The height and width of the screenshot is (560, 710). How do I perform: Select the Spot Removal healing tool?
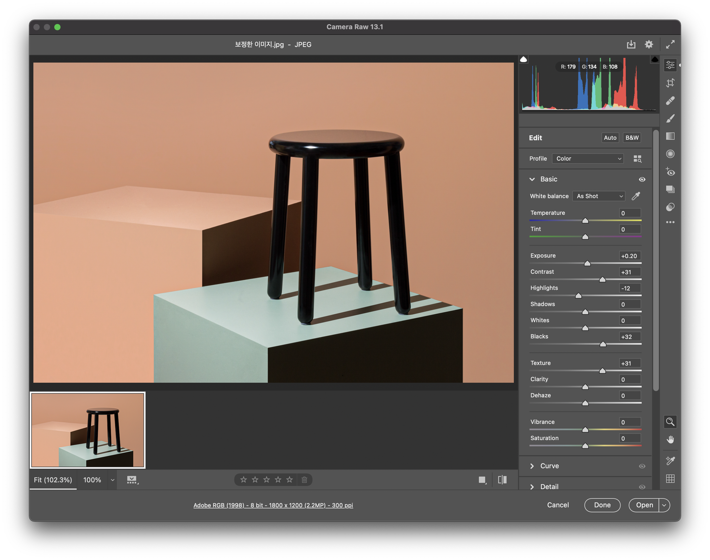click(670, 100)
